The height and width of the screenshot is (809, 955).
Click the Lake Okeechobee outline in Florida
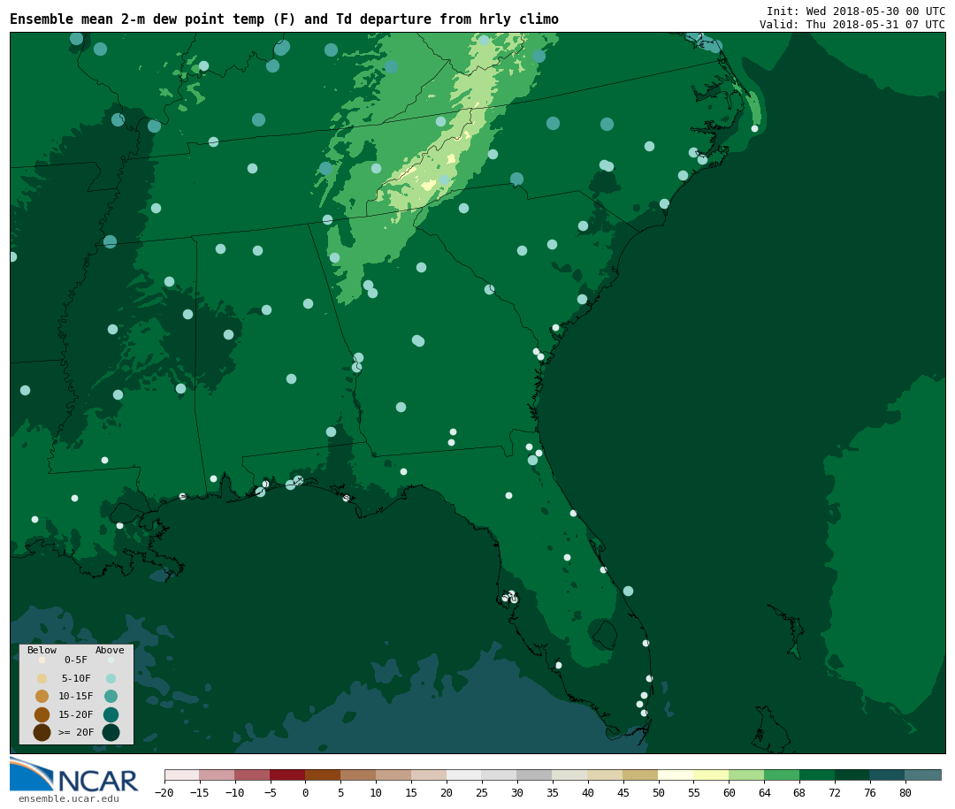pos(604,634)
